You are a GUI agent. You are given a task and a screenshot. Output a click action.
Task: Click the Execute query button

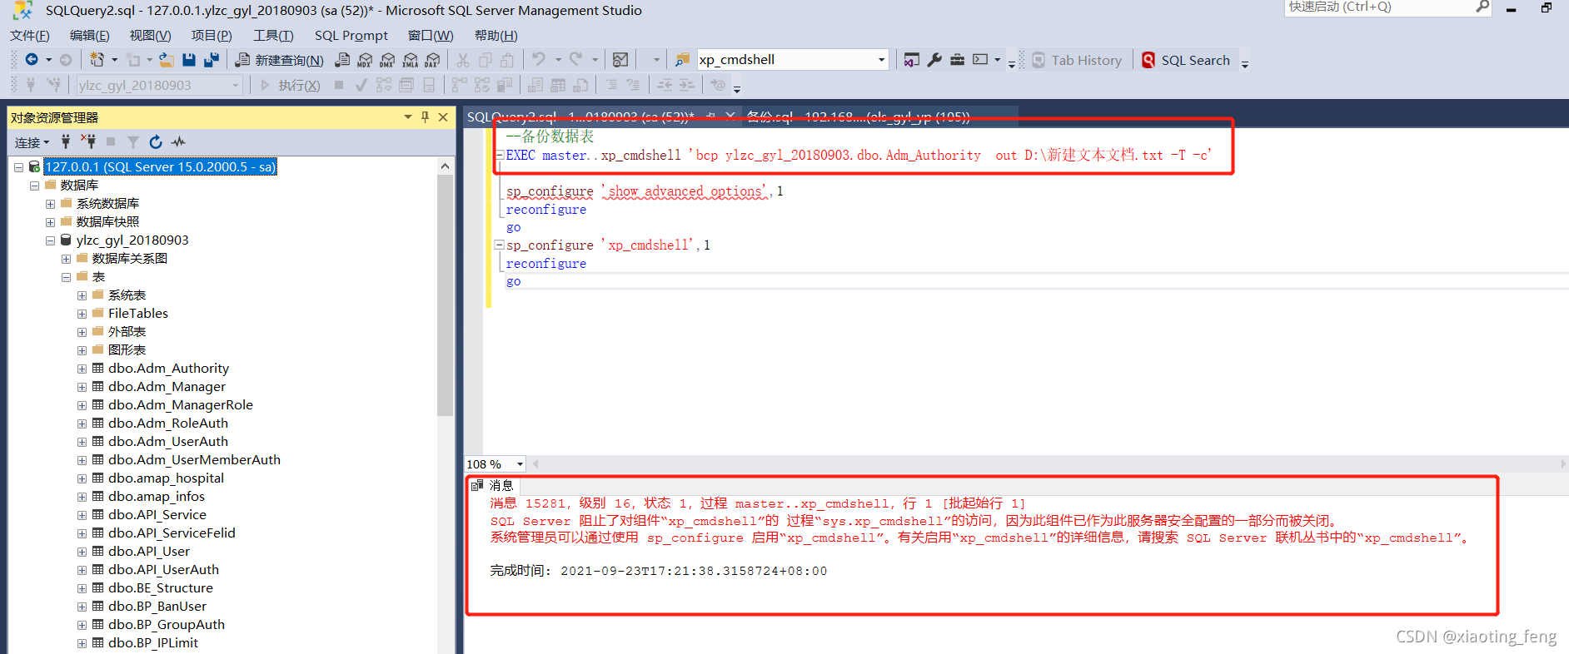[x=290, y=85]
